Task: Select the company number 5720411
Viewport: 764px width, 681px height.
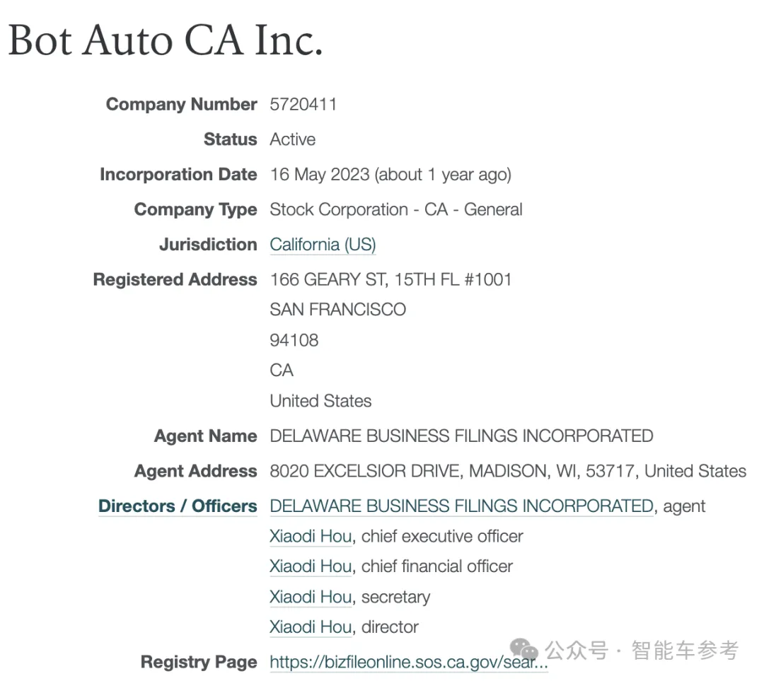Action: pyautogui.click(x=303, y=105)
